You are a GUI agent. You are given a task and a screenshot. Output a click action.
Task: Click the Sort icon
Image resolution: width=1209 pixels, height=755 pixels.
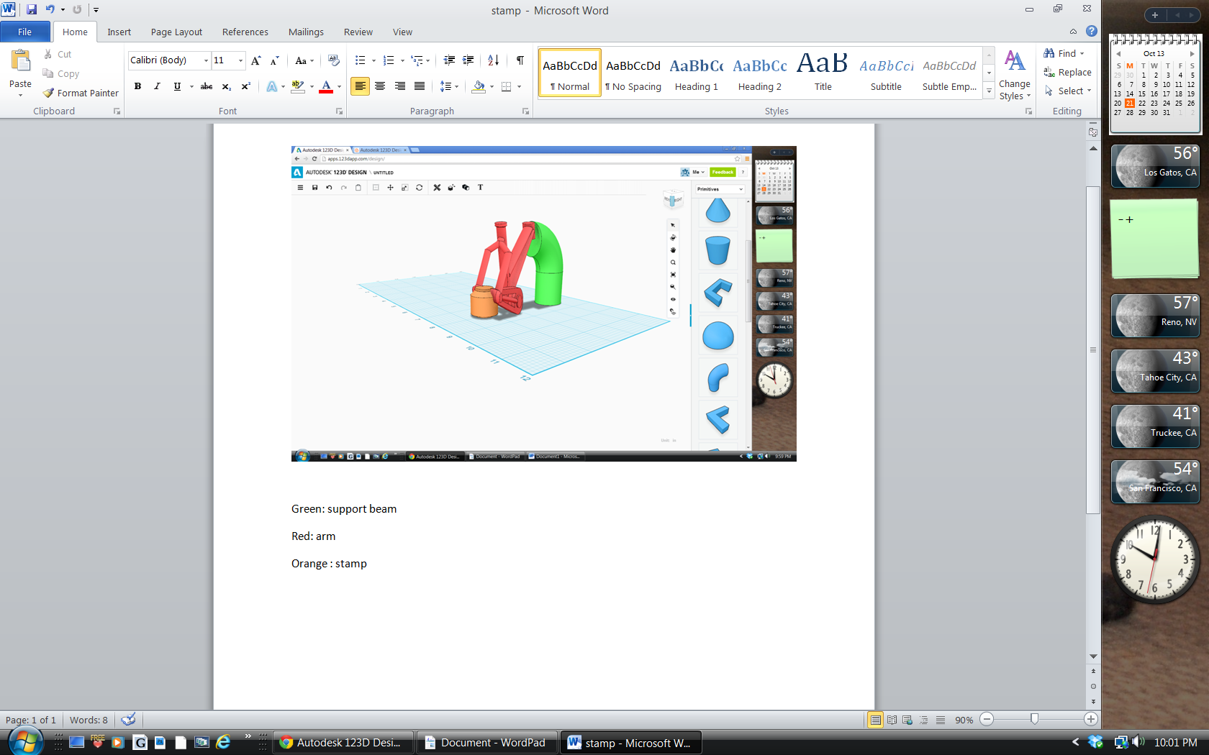493,60
